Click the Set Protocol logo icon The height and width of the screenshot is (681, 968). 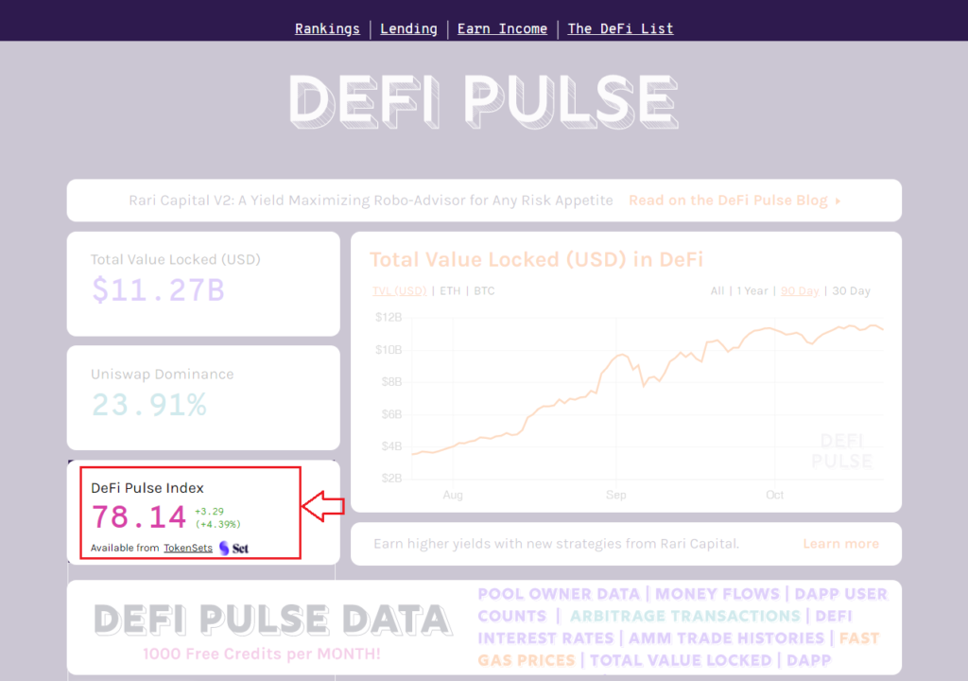point(225,548)
